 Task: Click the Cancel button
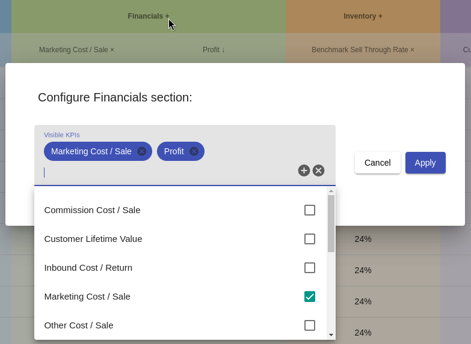378,163
